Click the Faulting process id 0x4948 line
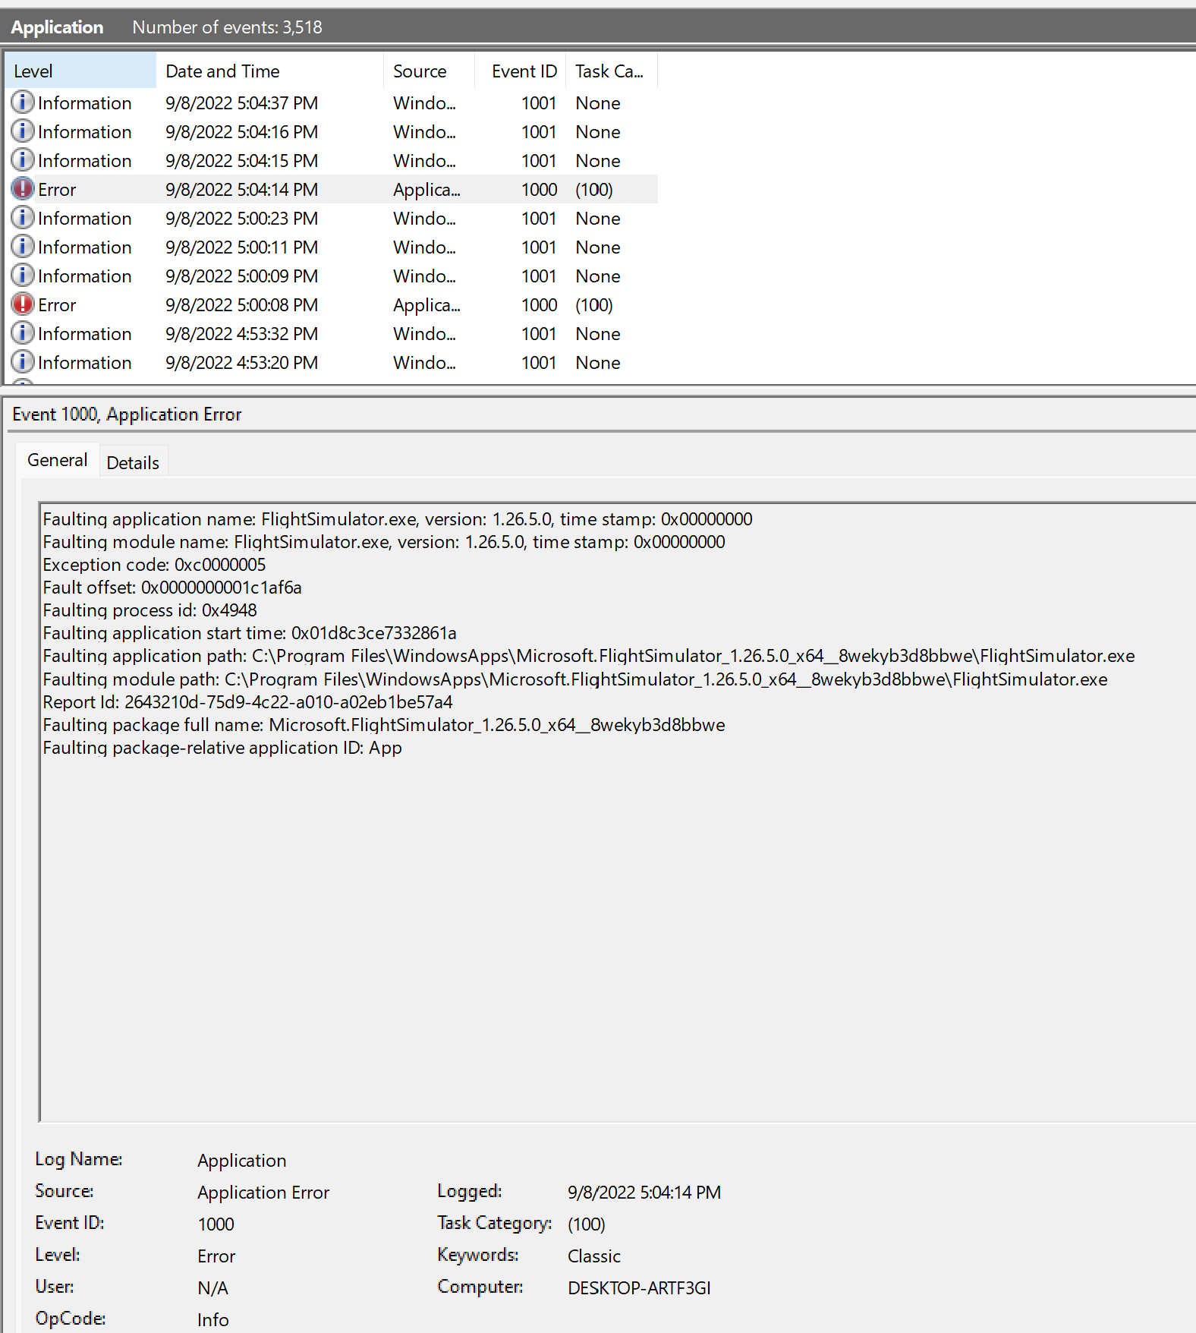 (150, 610)
